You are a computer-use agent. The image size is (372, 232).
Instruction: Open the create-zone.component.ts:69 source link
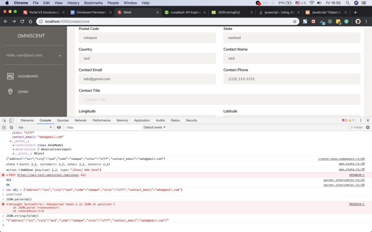coord(341,159)
